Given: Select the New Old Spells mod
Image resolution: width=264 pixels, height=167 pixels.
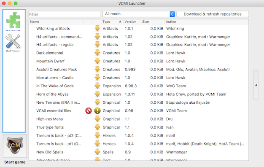Looking at the screenshot, I should [x=139, y=152].
